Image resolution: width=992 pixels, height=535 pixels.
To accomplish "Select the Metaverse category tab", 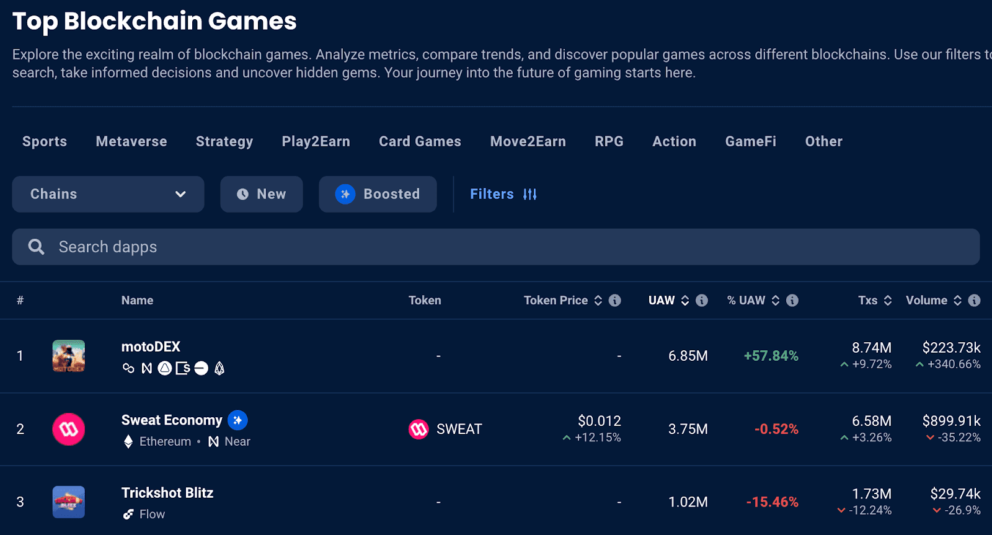I will click(131, 141).
